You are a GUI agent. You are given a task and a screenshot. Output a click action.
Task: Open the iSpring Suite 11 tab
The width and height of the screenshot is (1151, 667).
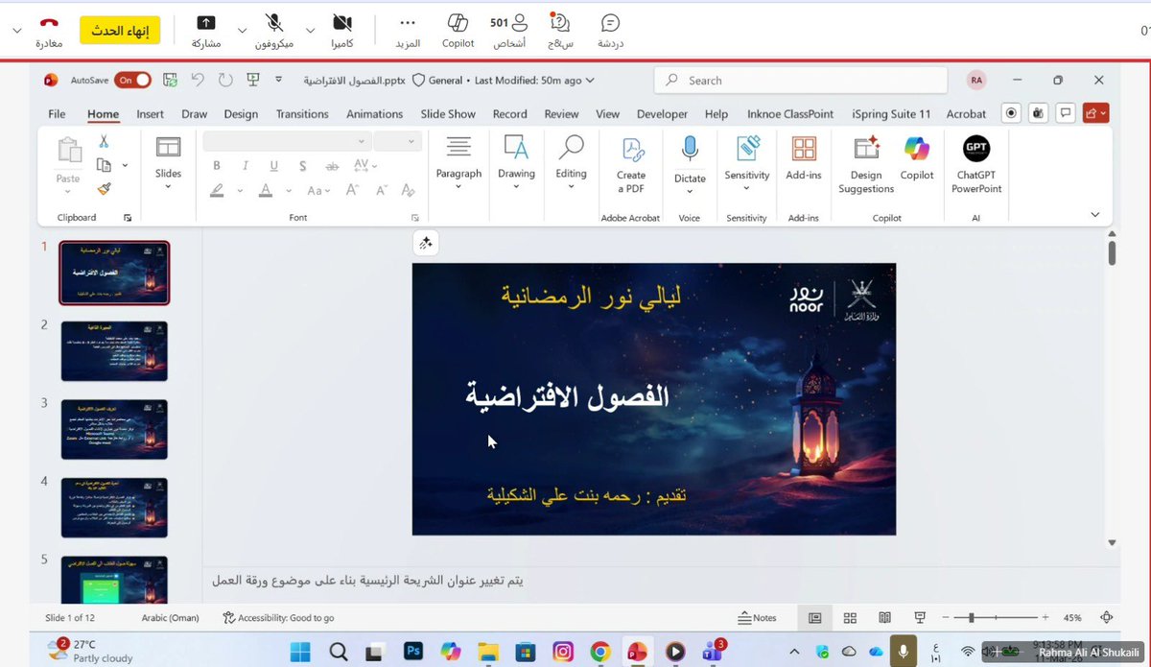coord(891,113)
